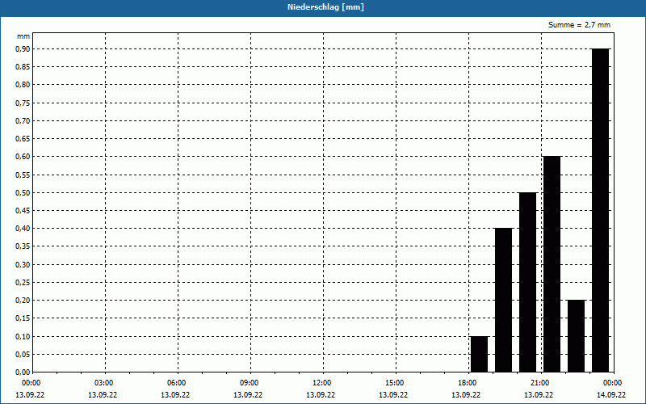
Task: Click the y-axis value 0,00
Action: coord(23,372)
